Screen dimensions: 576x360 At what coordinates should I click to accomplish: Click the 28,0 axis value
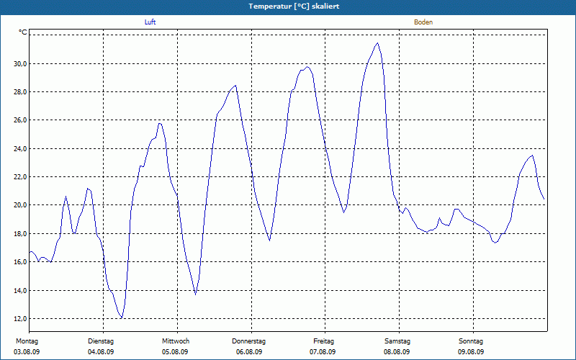pos(21,92)
